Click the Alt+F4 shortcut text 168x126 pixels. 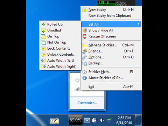(128, 86)
